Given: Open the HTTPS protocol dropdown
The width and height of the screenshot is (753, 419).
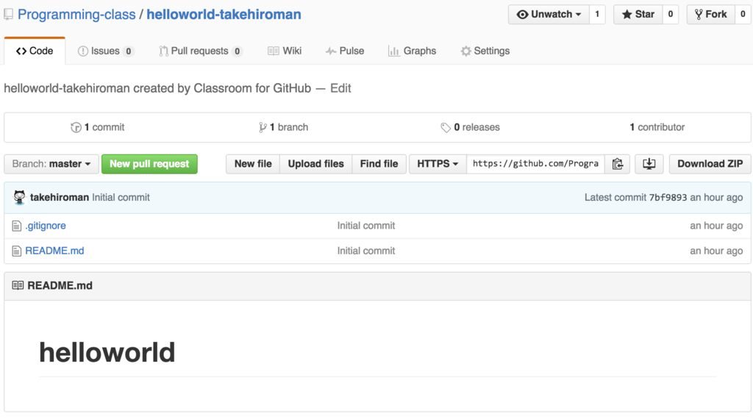Looking at the screenshot, I should click(x=438, y=164).
